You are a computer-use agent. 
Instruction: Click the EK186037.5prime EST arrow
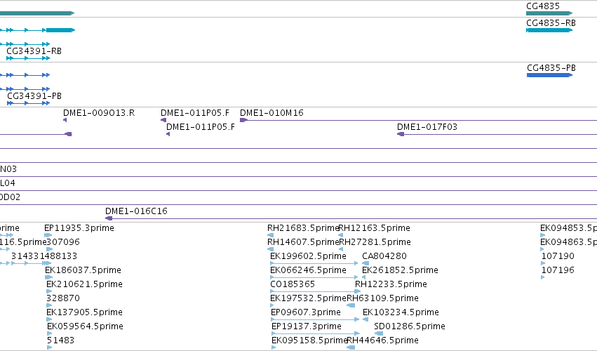(x=48, y=277)
